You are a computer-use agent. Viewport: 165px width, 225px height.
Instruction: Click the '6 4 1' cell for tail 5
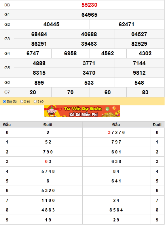tap(116, 181)
